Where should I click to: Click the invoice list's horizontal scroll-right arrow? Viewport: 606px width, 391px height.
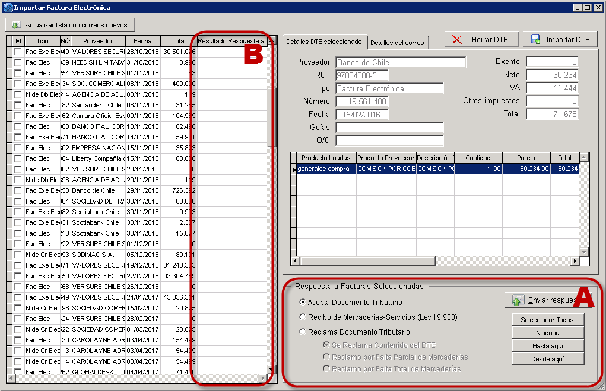263,379
